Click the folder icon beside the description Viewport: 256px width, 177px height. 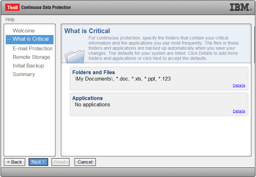click(75, 56)
